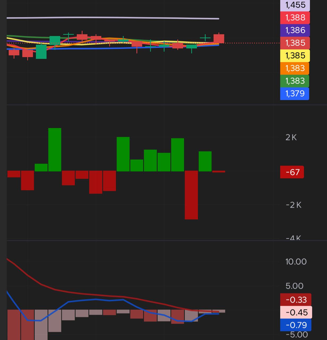This screenshot has width=327, height=340.
Task: Click the lavender 1,455 price label
Action: 295,5
